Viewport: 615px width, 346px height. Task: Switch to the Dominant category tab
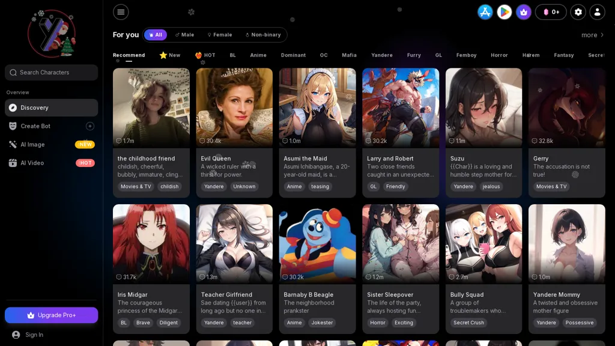pyautogui.click(x=293, y=55)
